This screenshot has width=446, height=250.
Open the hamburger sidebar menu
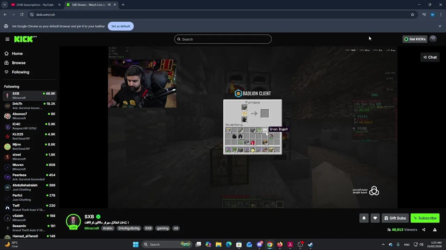point(7,39)
